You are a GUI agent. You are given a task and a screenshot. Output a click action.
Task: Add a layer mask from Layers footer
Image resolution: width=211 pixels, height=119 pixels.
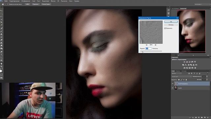click(196, 118)
